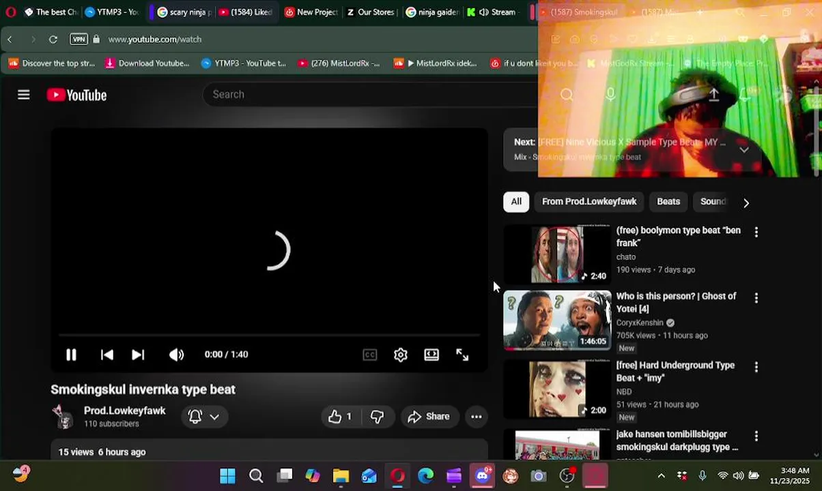Switch to the YTMP3 browser tab
Viewport: 822px width, 491px height.
[x=111, y=12]
